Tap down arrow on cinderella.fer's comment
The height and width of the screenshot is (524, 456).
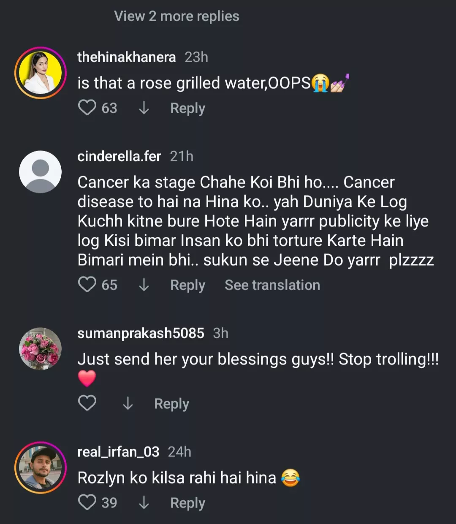click(144, 285)
